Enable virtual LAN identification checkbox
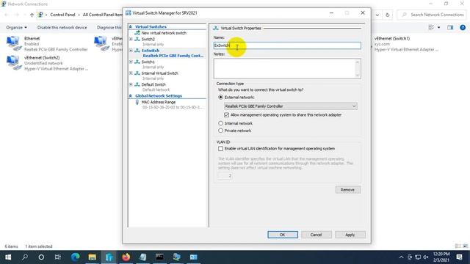The height and width of the screenshot is (264, 470). (x=220, y=149)
